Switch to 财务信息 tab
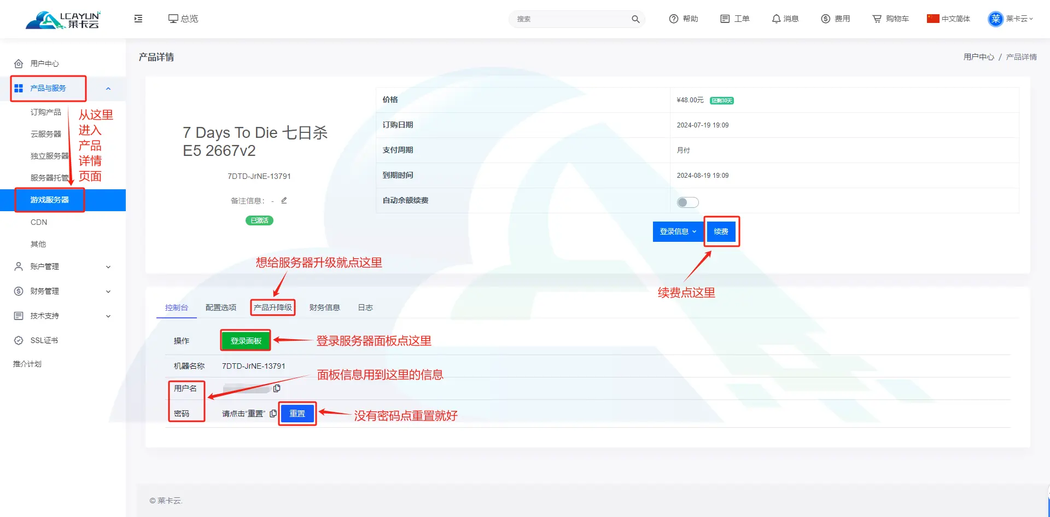Image resolution: width=1050 pixels, height=517 pixels. (325, 307)
